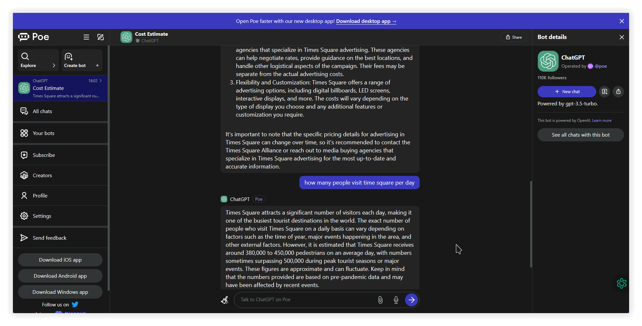Screen dimensions: 642x326
Task: Click the Learn more link
Action: [601, 120]
